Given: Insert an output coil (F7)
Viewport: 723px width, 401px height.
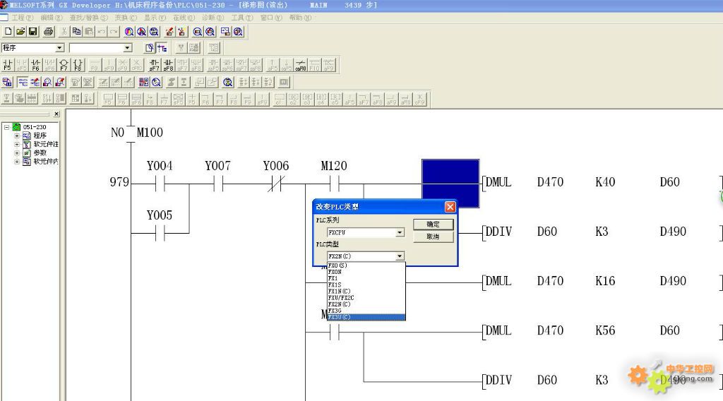Looking at the screenshot, I should pyautogui.click(x=64, y=65).
